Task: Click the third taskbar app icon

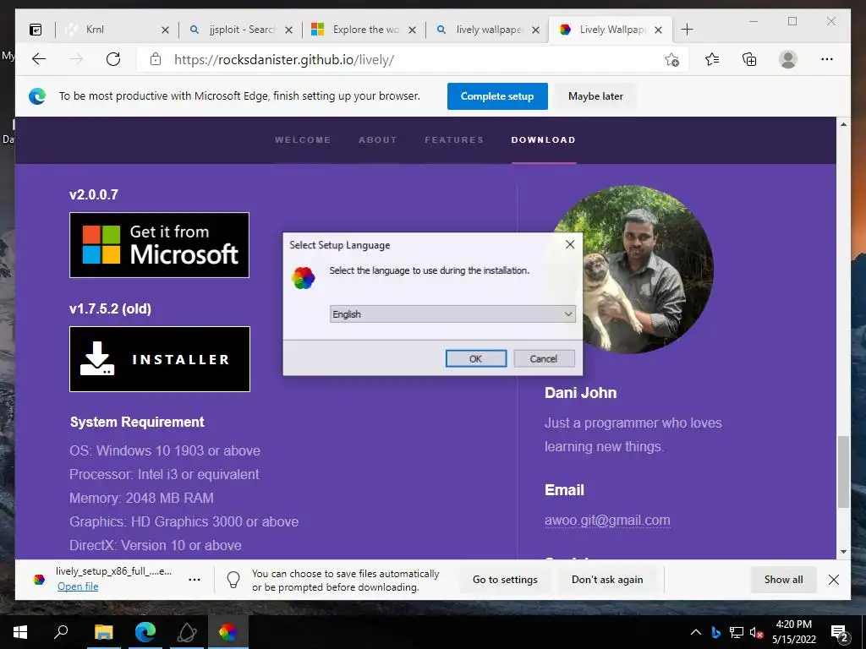Action: pyautogui.click(x=187, y=632)
